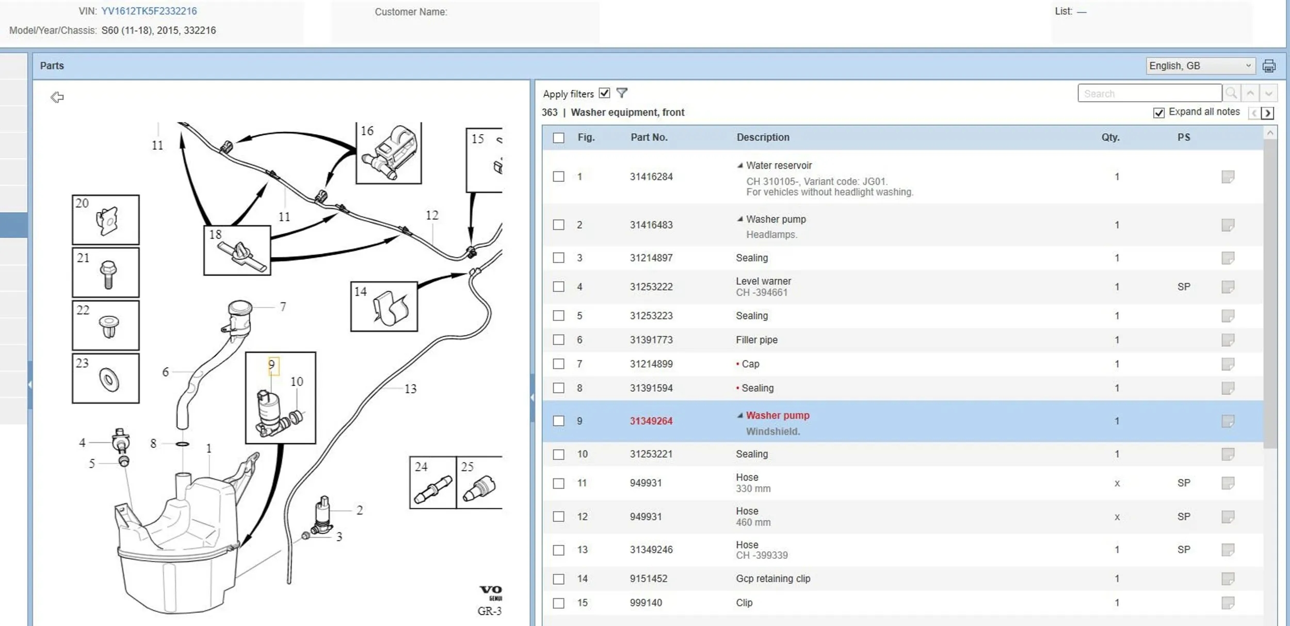Collapse the Washer pump Windshield note

pos(740,415)
